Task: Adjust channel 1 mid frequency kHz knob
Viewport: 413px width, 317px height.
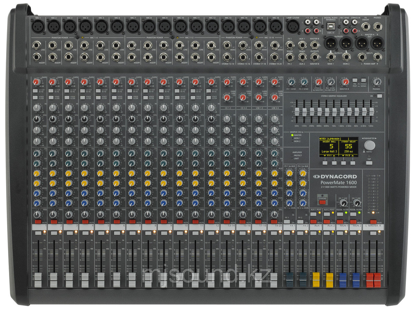Action: [x=37, y=119]
